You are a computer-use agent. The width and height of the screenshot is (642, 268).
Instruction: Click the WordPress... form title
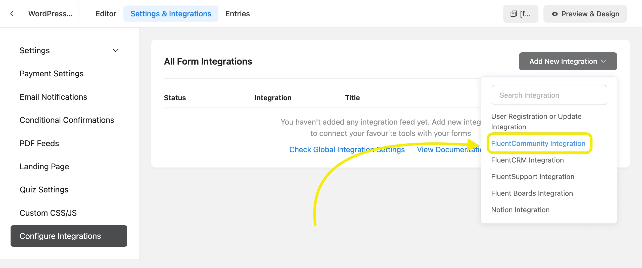coord(51,14)
